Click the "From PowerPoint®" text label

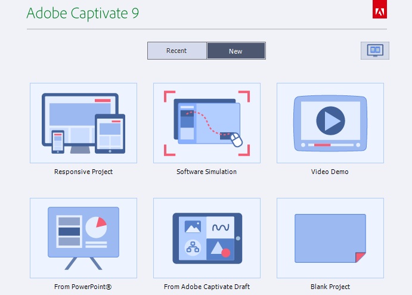[83, 287]
